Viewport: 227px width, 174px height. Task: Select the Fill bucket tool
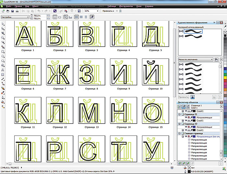[x=3, y=102]
